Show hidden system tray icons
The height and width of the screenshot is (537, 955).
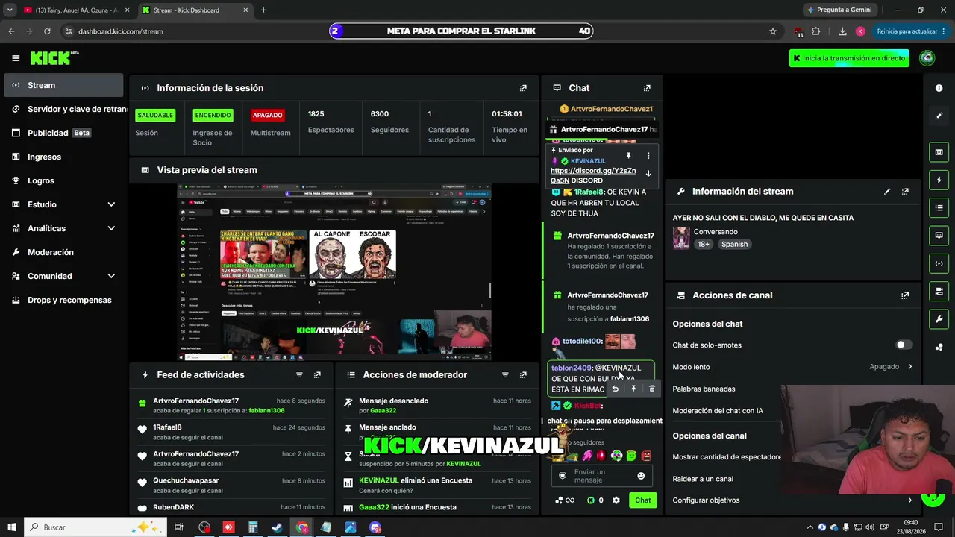tap(809, 527)
